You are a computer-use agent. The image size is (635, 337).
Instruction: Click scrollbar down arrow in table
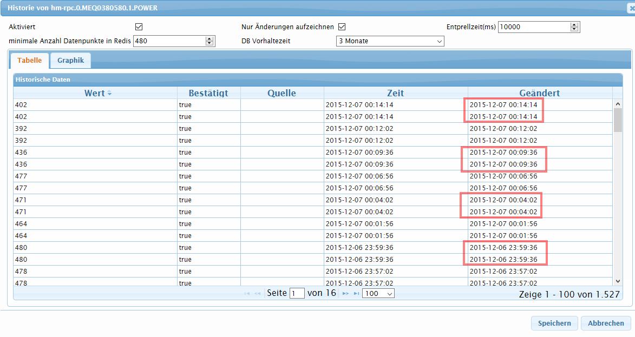(x=618, y=281)
